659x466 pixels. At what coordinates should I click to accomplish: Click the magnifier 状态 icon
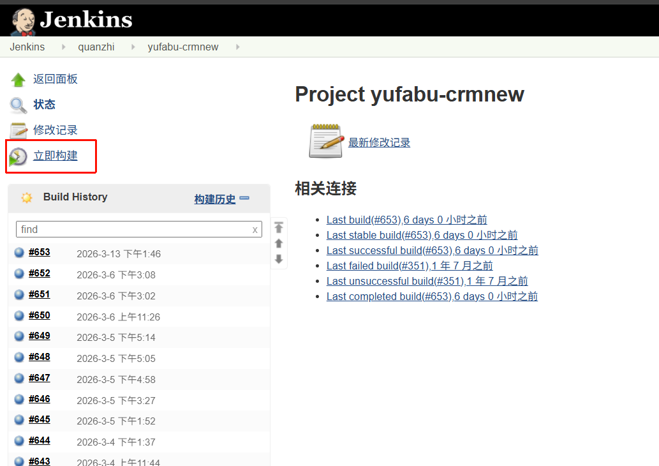[19, 105]
